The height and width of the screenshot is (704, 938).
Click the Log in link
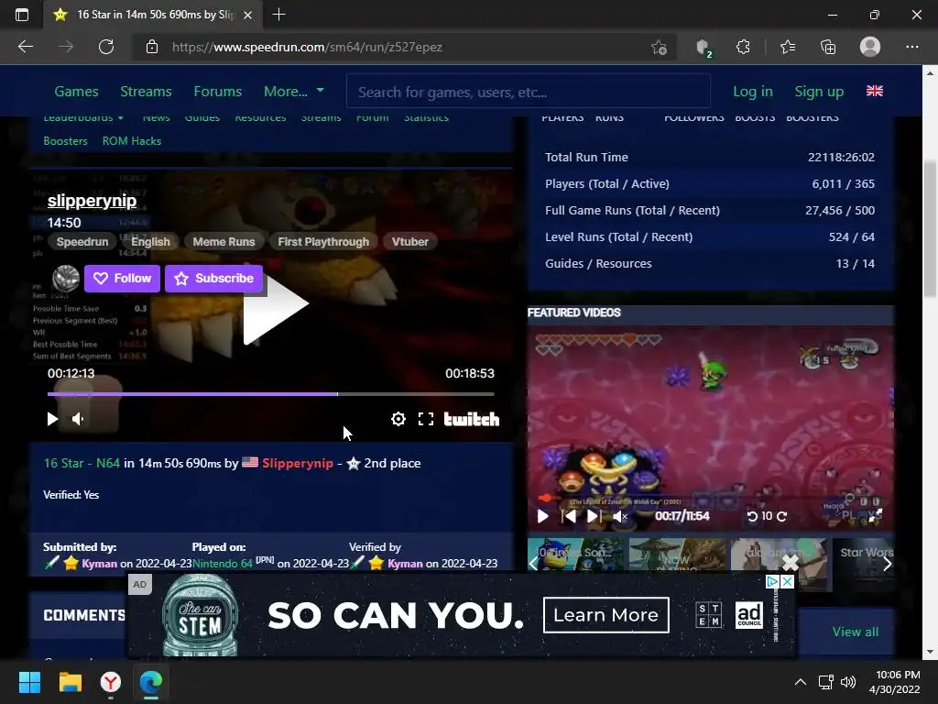click(x=753, y=92)
